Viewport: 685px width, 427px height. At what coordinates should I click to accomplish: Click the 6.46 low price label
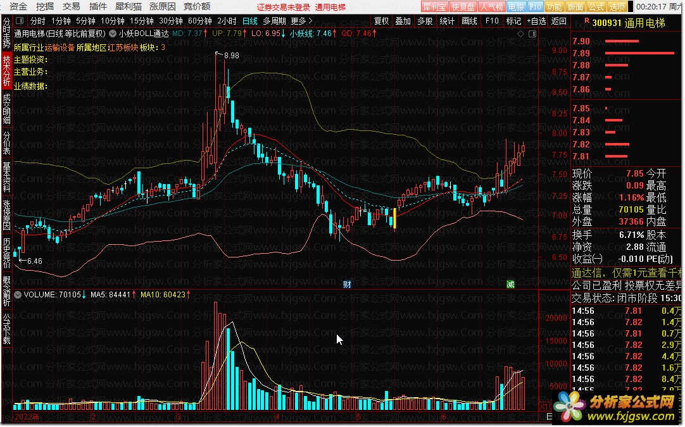point(35,261)
